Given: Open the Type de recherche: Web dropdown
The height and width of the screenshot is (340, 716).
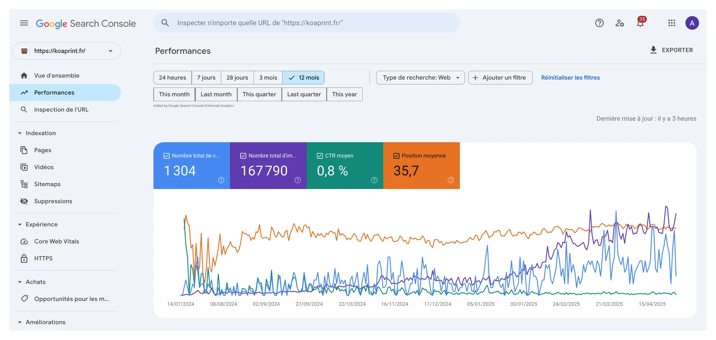Looking at the screenshot, I should coord(420,77).
